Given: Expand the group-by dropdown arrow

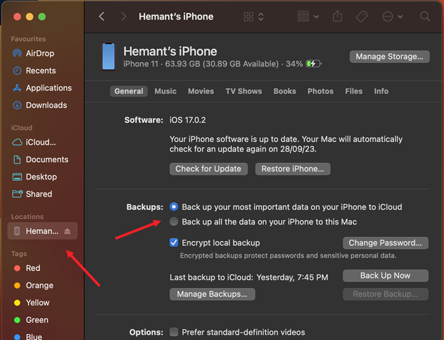Looking at the screenshot, I should pyautogui.click(x=317, y=16).
